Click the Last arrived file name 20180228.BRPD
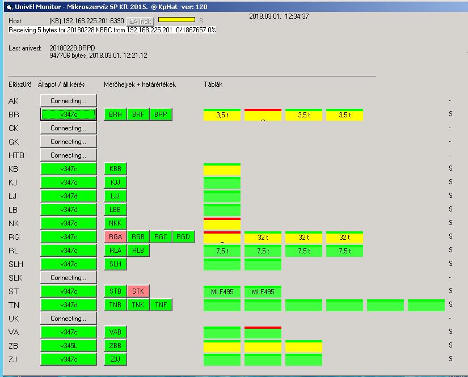The image size is (468, 377). (72, 48)
